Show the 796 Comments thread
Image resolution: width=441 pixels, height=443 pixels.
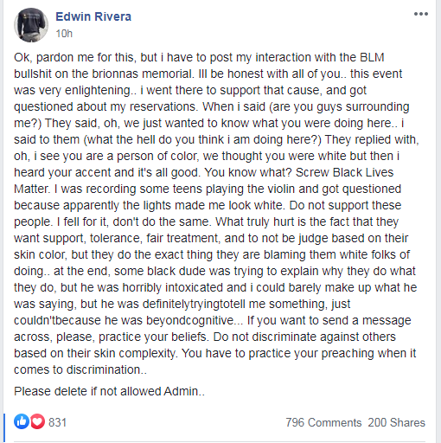click(x=323, y=422)
